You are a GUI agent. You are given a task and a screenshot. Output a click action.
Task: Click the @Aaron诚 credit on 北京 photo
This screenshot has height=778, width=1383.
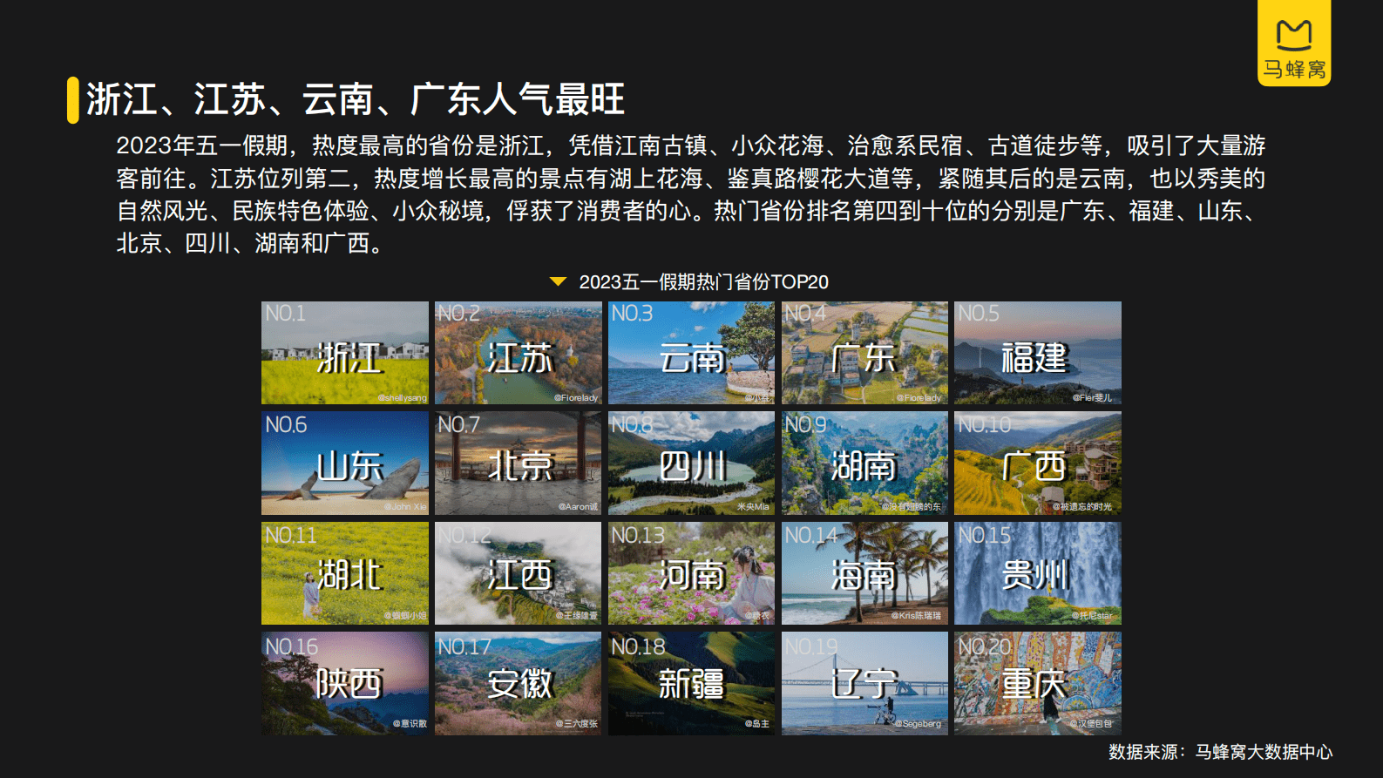(578, 506)
